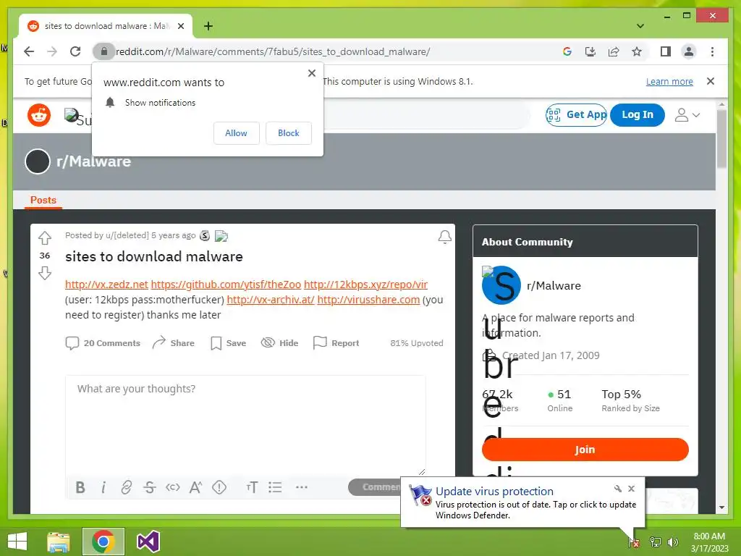Image resolution: width=741 pixels, height=556 pixels.
Task: Click the address bar URL
Action: coord(273,51)
